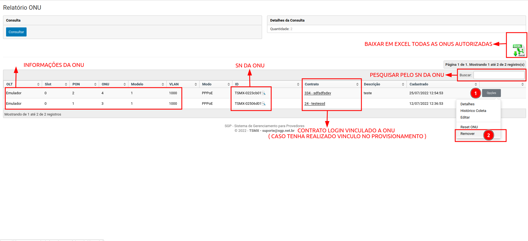Sort table by PON column
This screenshot has height=241, width=528.
click(84, 84)
